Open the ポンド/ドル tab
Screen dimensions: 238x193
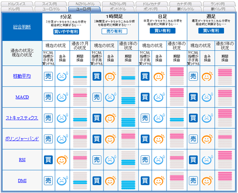click(x=118, y=9)
